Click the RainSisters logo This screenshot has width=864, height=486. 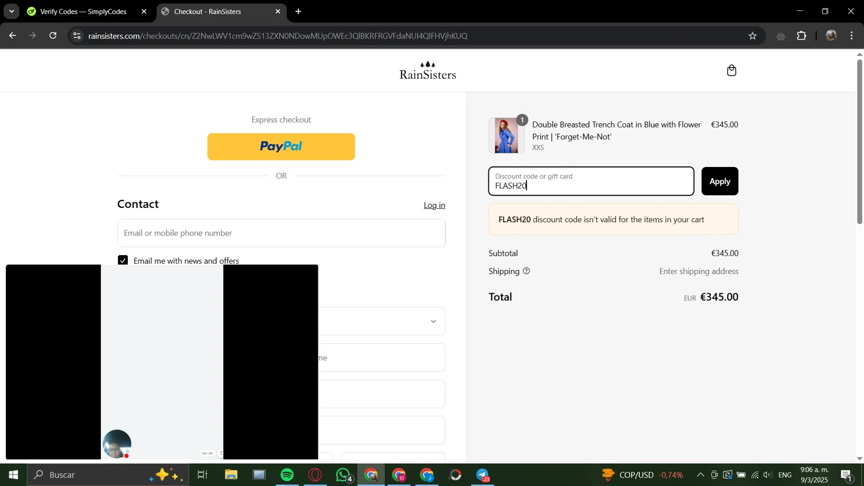pyautogui.click(x=427, y=70)
